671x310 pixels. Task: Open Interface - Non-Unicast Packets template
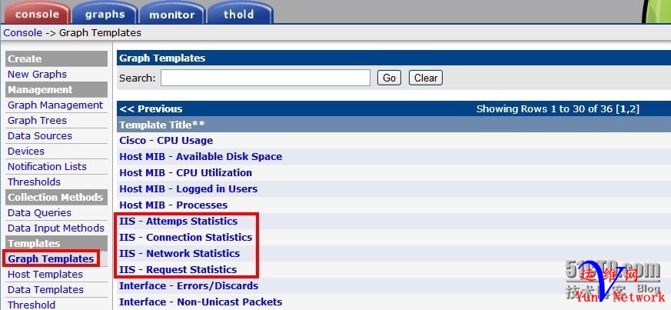click(x=201, y=302)
